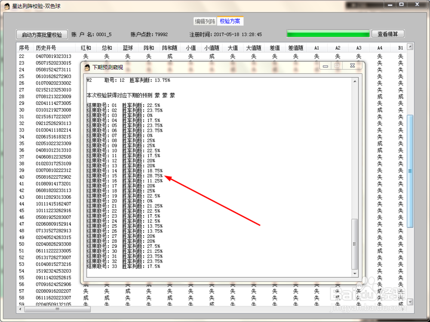This screenshot has height=322, width=430.
Task: Click main table horizontal scrollbar thumb
Action: pos(58,309)
